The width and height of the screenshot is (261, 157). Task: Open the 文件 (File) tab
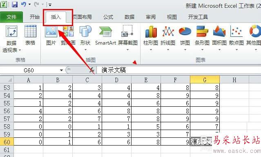(x=11, y=17)
